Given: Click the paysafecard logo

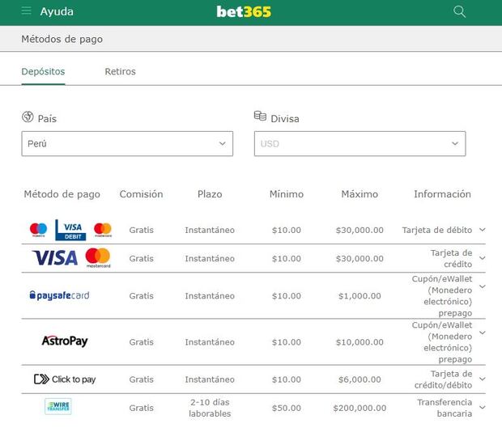Looking at the screenshot, I should pos(59,295).
